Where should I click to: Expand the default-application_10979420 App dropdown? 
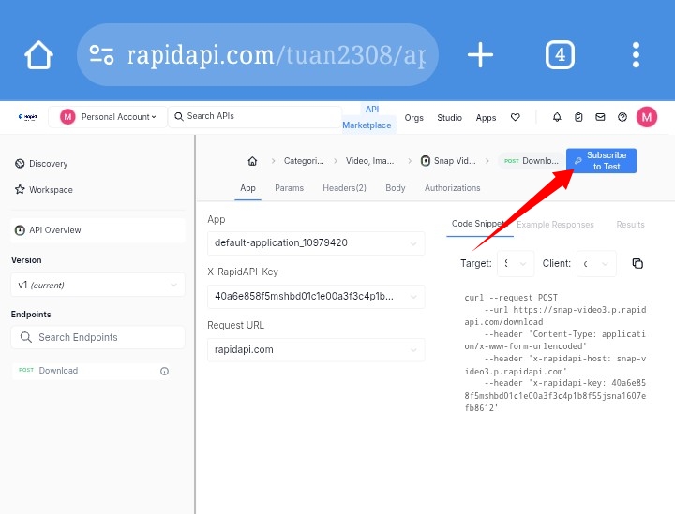pyautogui.click(x=315, y=243)
